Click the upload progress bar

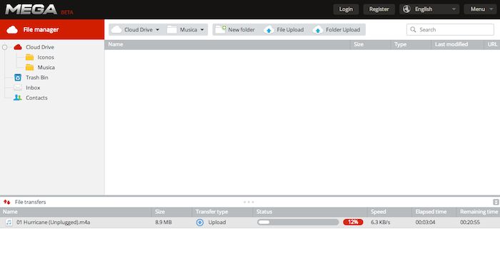pyautogui.click(x=298, y=222)
